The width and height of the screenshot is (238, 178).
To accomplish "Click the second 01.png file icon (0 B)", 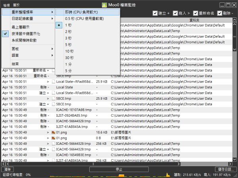I will point(54,138).
